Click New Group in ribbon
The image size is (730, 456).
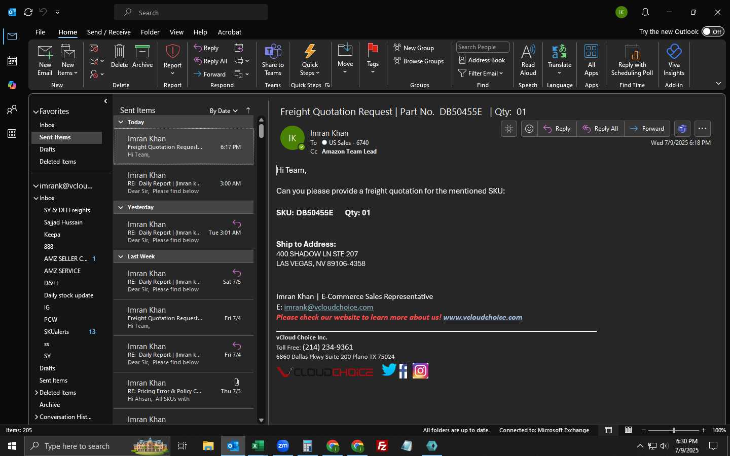[414, 48]
